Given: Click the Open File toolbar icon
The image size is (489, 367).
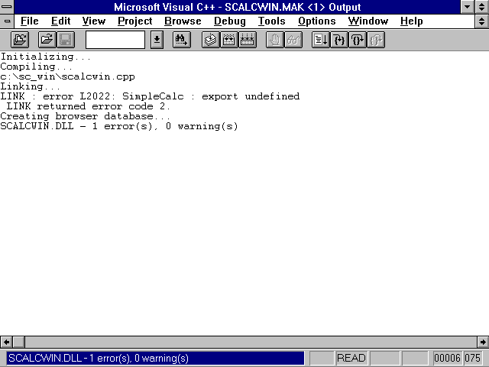Looking at the screenshot, I should pyautogui.click(x=47, y=40).
